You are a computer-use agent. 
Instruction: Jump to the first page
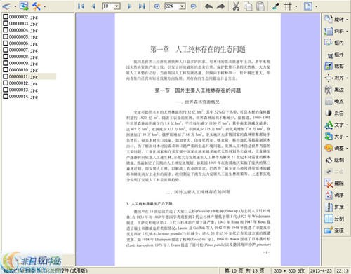point(81,6)
